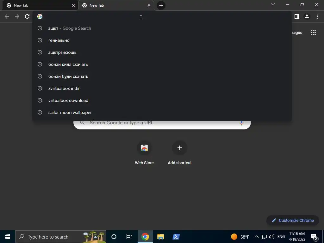Open the Web Store shortcut
324x243 pixels.
point(144,153)
